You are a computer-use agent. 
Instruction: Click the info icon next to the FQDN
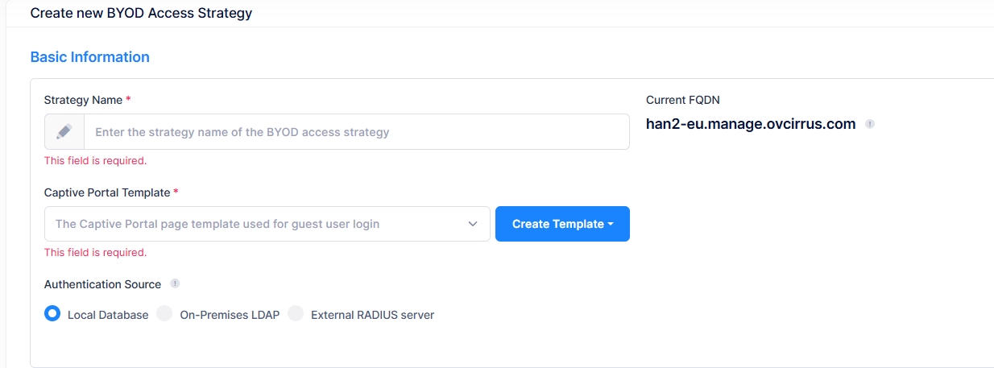point(870,124)
